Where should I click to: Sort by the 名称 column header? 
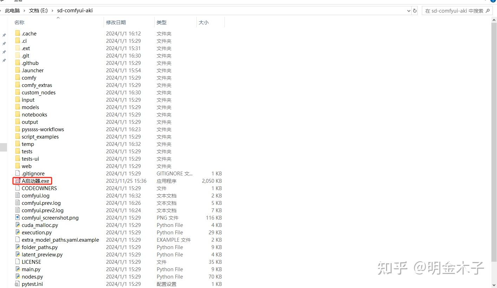tap(19, 22)
